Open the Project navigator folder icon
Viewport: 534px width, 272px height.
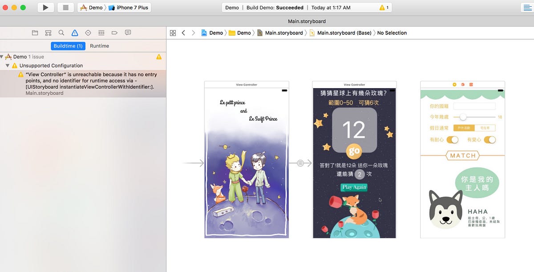click(35, 32)
